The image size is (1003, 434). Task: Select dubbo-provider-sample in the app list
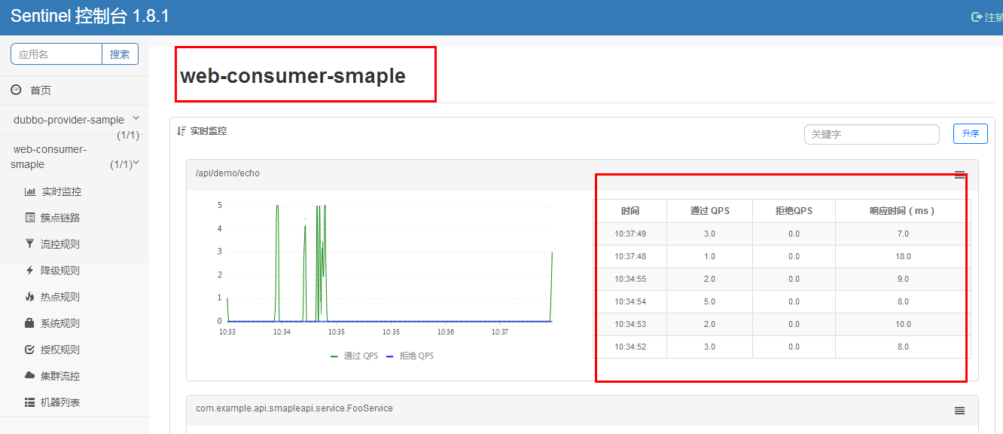tap(69, 120)
